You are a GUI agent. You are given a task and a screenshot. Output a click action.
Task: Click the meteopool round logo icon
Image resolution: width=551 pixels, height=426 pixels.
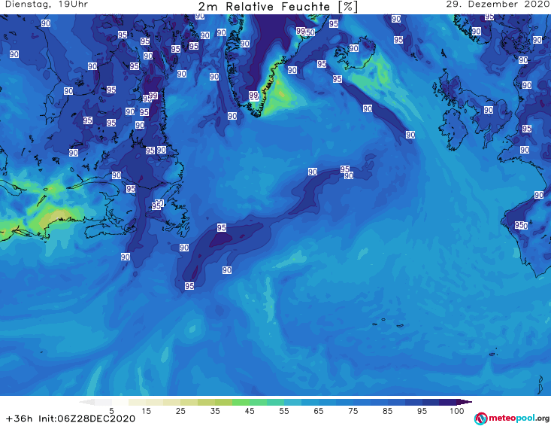(x=481, y=418)
